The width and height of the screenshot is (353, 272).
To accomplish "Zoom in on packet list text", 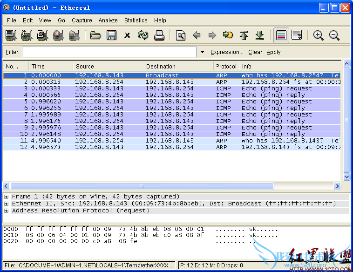I will click(x=319, y=35).
